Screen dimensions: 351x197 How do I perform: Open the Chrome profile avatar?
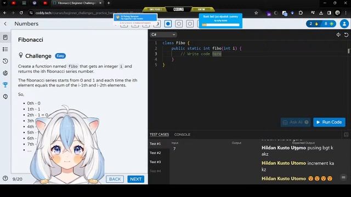(x=338, y=13)
